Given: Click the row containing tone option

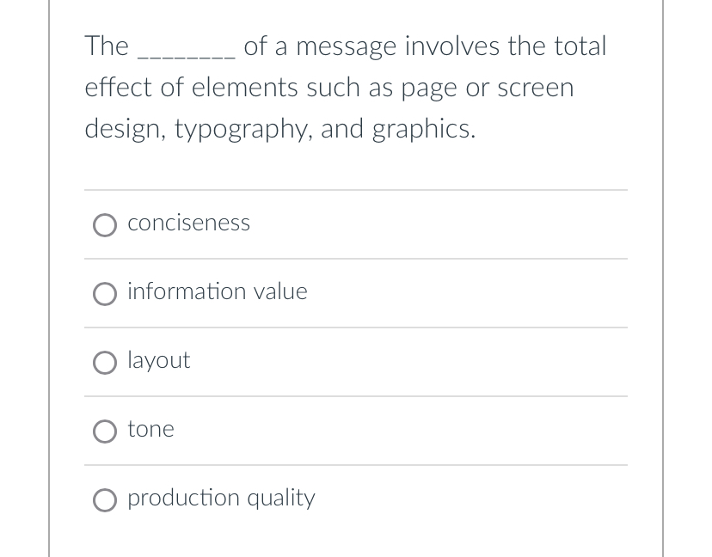Looking at the screenshot, I should pos(356,431).
